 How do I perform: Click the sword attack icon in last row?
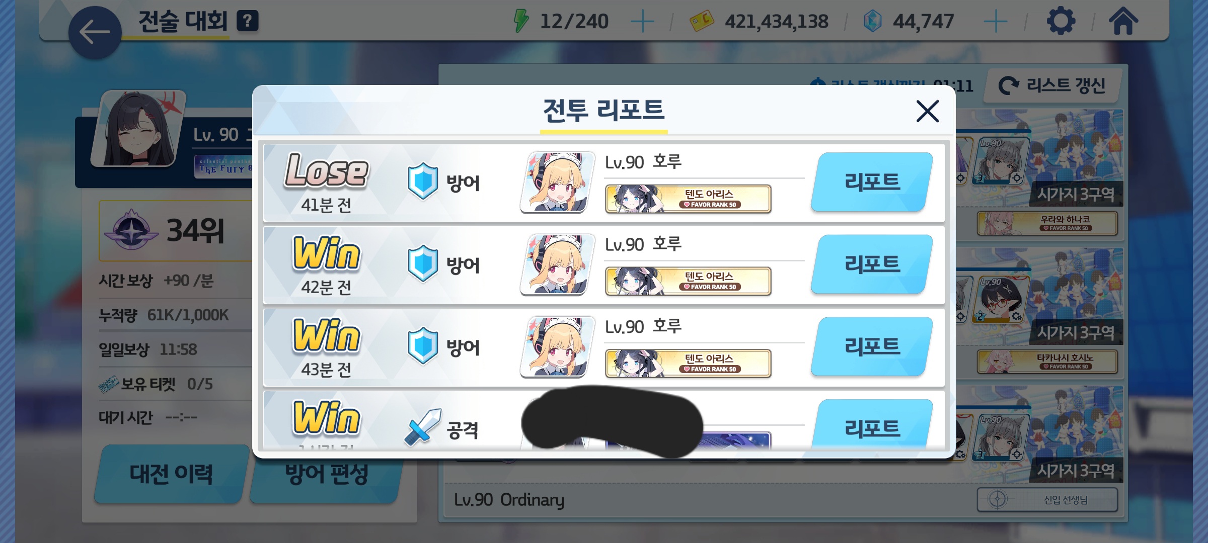pos(423,427)
